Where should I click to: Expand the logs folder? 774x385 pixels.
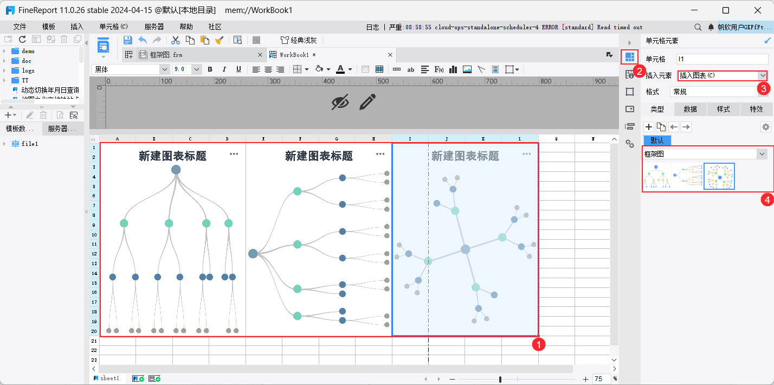coord(4,70)
